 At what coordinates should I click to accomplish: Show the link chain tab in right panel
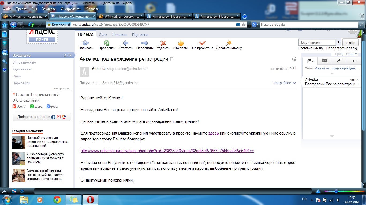coord(354,61)
